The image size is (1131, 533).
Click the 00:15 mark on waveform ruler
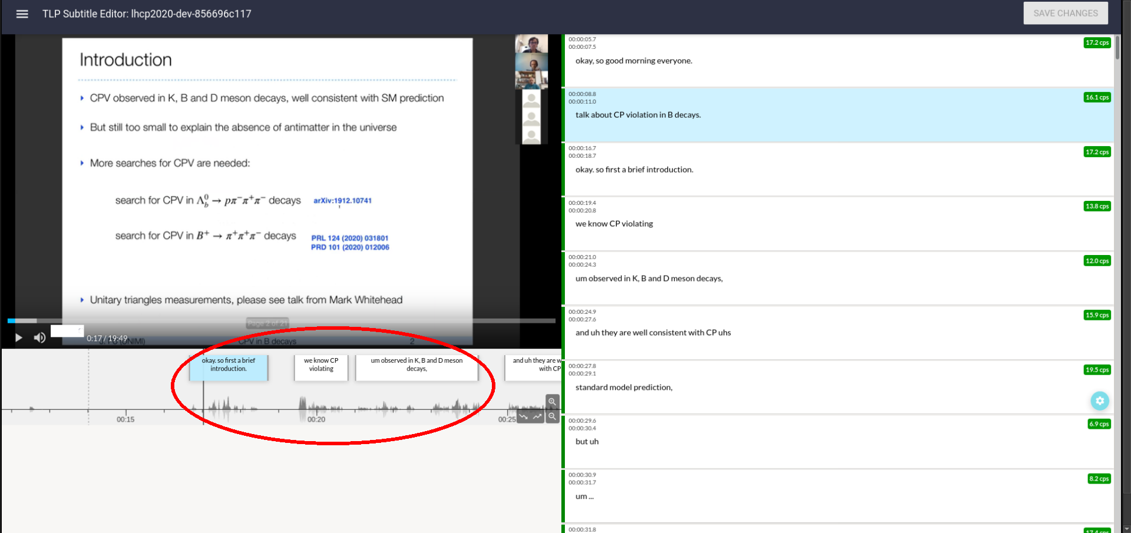tap(125, 419)
